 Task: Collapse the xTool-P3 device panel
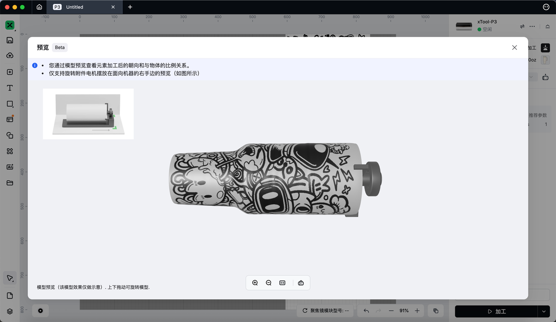(x=547, y=26)
